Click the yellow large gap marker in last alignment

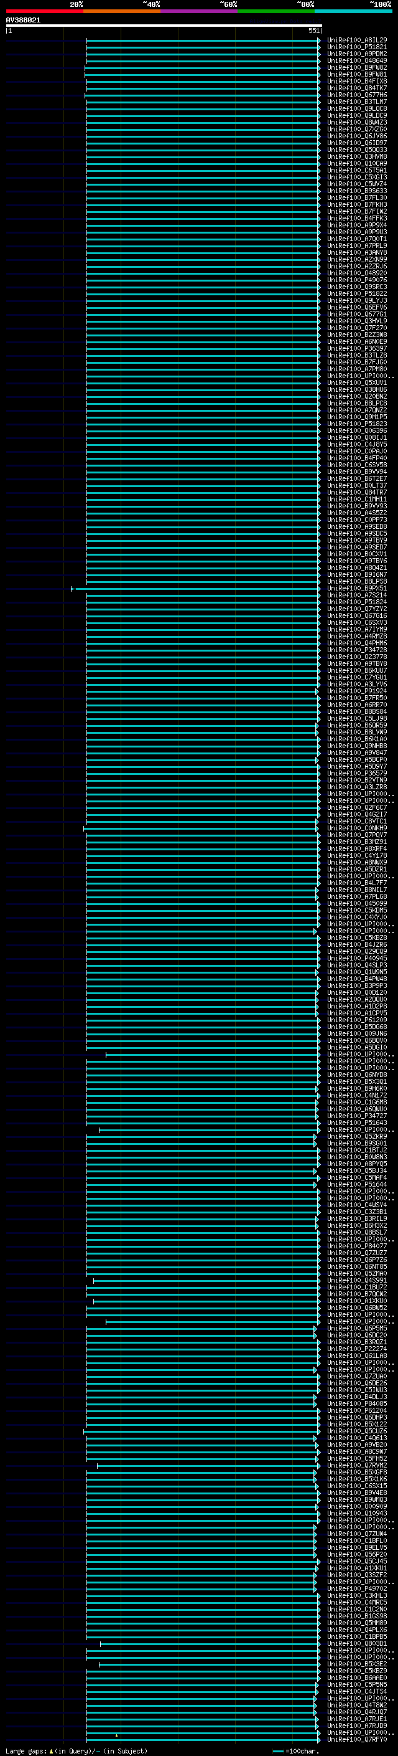click(116, 1735)
